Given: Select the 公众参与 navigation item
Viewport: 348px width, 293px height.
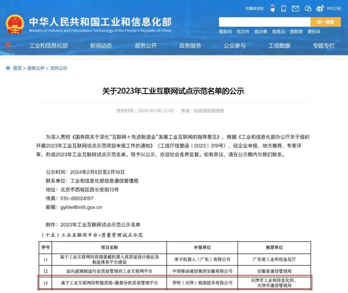Looking at the screenshot, I should (x=235, y=45).
